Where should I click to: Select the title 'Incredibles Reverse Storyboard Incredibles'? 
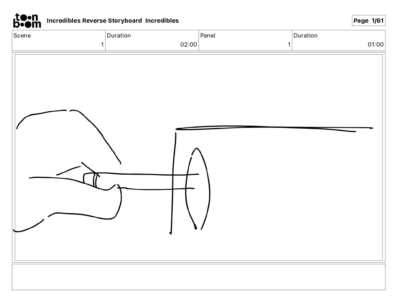pyautogui.click(x=113, y=21)
